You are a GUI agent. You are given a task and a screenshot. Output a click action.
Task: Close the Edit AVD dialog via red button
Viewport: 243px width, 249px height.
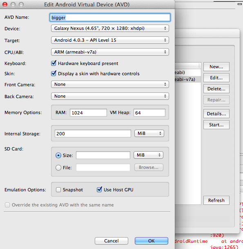tap(5, 4)
